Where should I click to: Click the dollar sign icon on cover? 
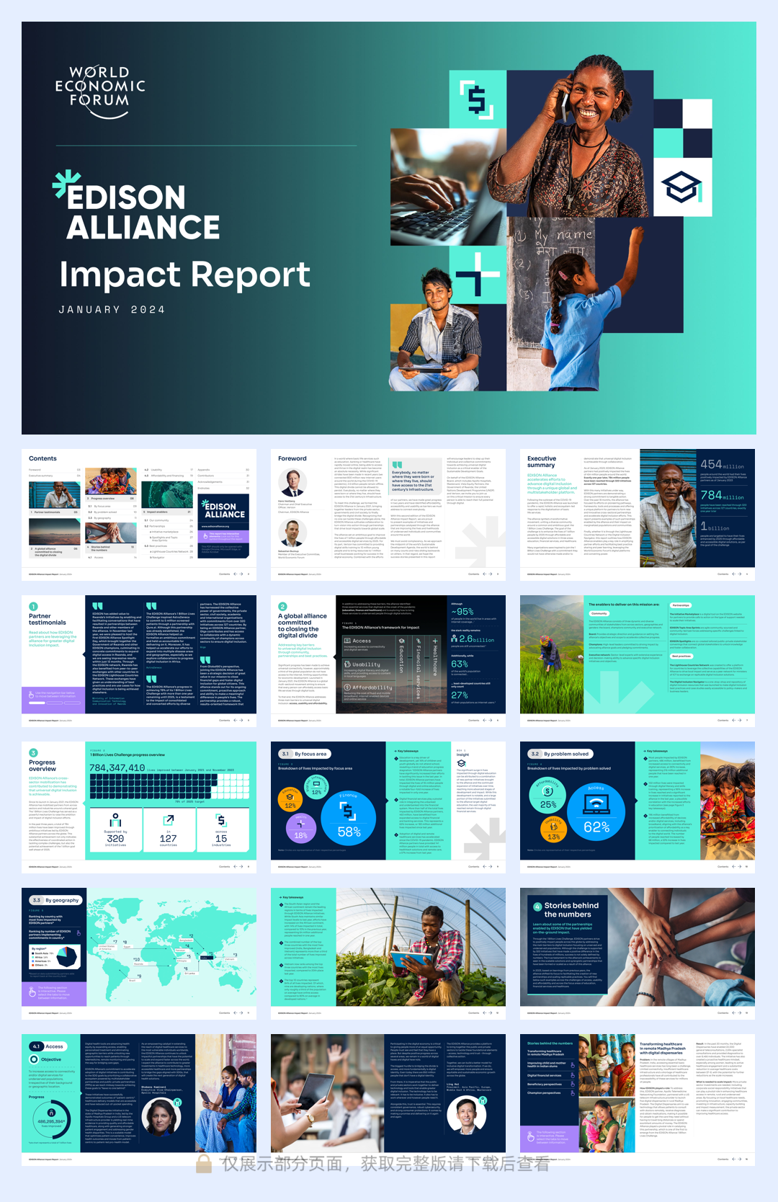pos(476,99)
